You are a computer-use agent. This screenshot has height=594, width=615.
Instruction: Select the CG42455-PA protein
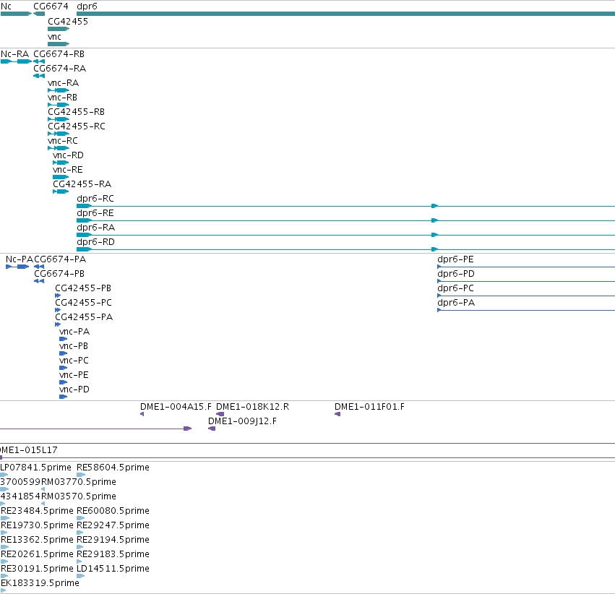[58, 324]
